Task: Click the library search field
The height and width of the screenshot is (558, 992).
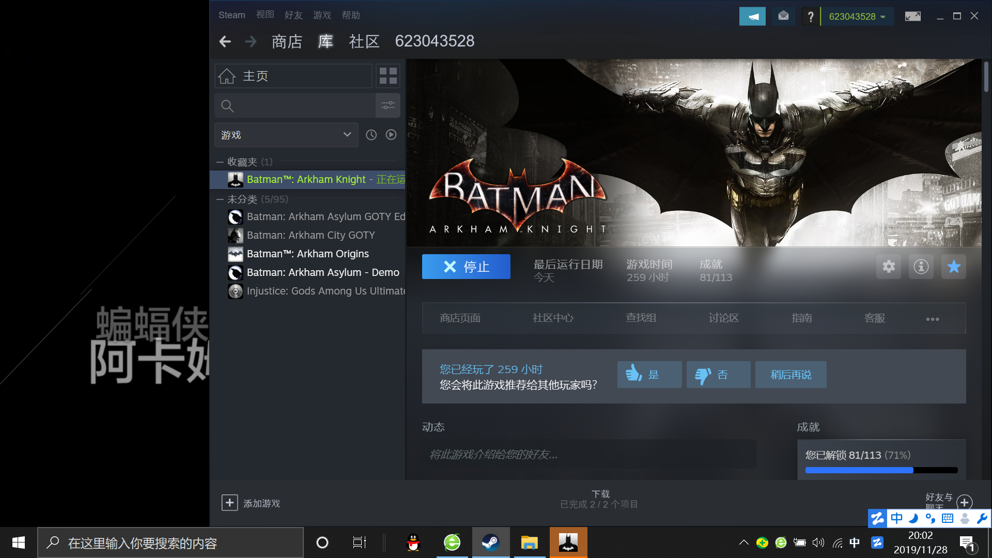Action: [x=295, y=106]
